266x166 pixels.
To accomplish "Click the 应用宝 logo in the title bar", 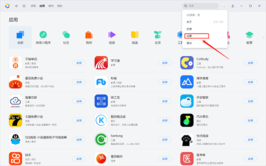I will (7, 6).
